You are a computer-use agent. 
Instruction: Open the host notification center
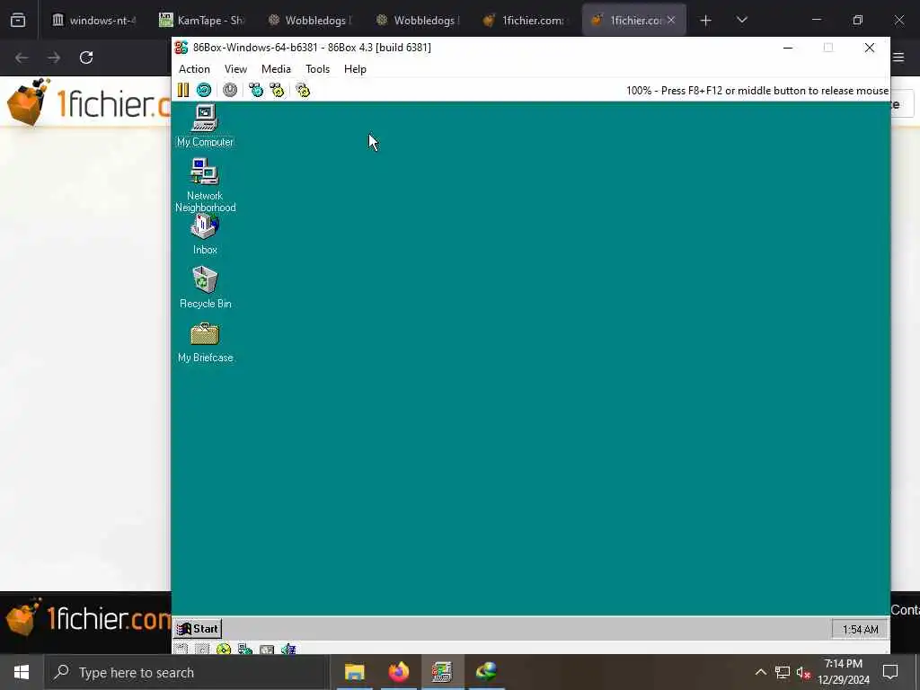[x=890, y=672]
